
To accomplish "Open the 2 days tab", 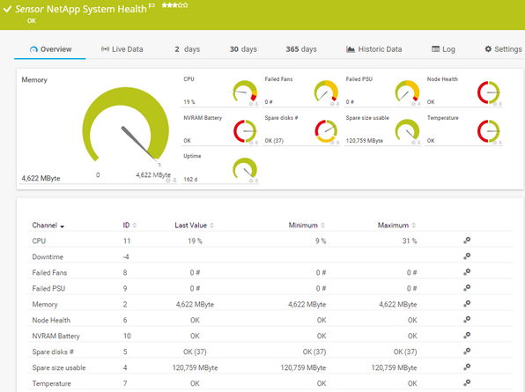I will pos(187,49).
